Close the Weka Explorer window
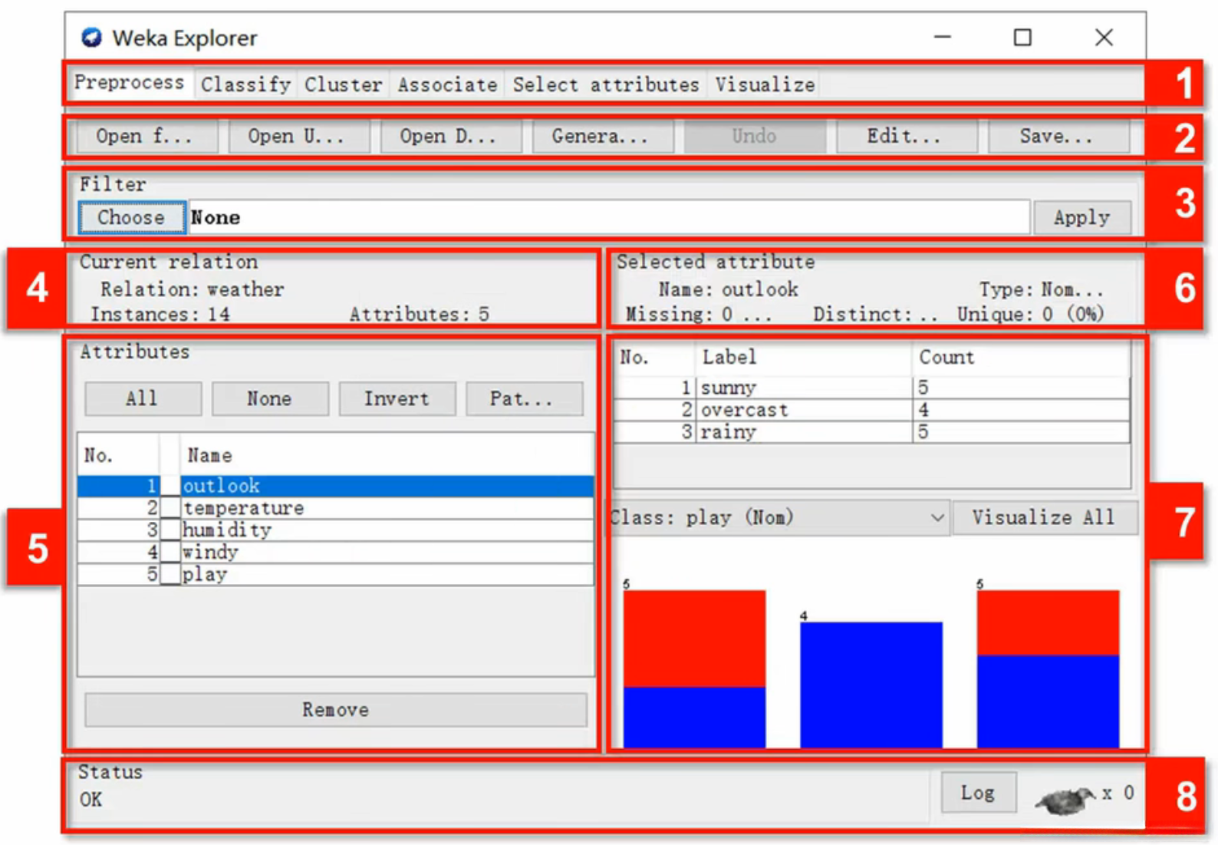 [x=1104, y=37]
